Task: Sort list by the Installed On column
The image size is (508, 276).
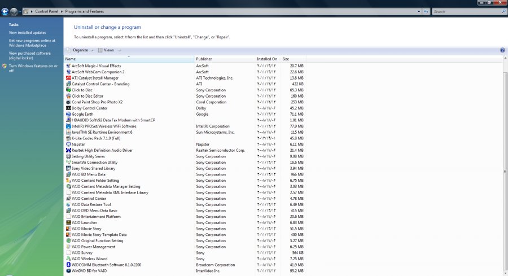Action: pyautogui.click(x=268, y=59)
